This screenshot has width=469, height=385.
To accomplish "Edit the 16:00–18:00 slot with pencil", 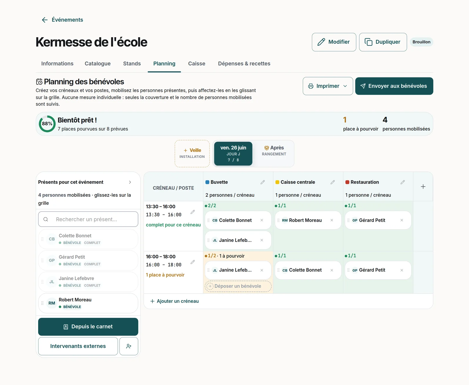I will tap(193, 262).
